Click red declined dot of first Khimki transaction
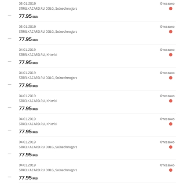176x185 pixels. 171,55
